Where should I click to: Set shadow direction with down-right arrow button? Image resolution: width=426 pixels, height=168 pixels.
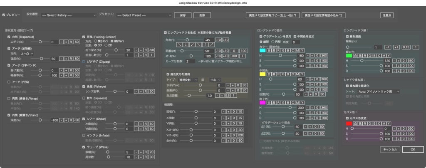pyautogui.click(x=179, y=45)
